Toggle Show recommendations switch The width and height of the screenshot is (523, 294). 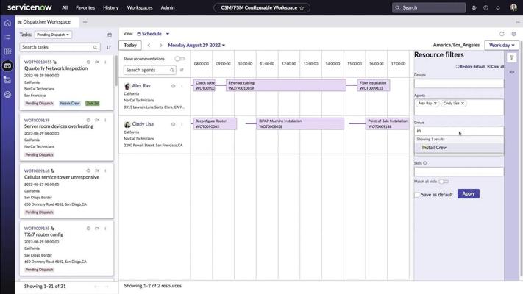coord(179,59)
